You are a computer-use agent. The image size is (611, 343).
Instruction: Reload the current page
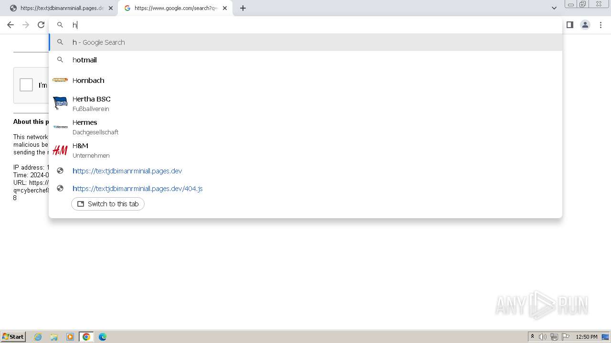(x=41, y=25)
